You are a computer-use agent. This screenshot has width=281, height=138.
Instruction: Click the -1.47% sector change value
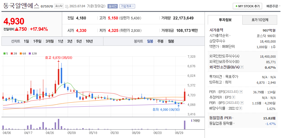point(271,124)
